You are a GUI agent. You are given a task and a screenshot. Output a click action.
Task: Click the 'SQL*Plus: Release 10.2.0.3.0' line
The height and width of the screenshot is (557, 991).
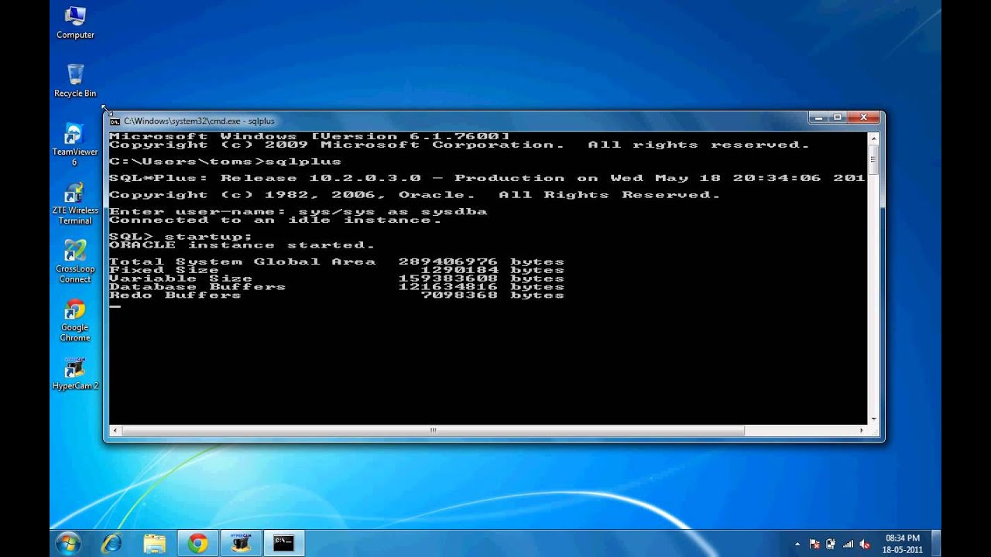click(487, 178)
